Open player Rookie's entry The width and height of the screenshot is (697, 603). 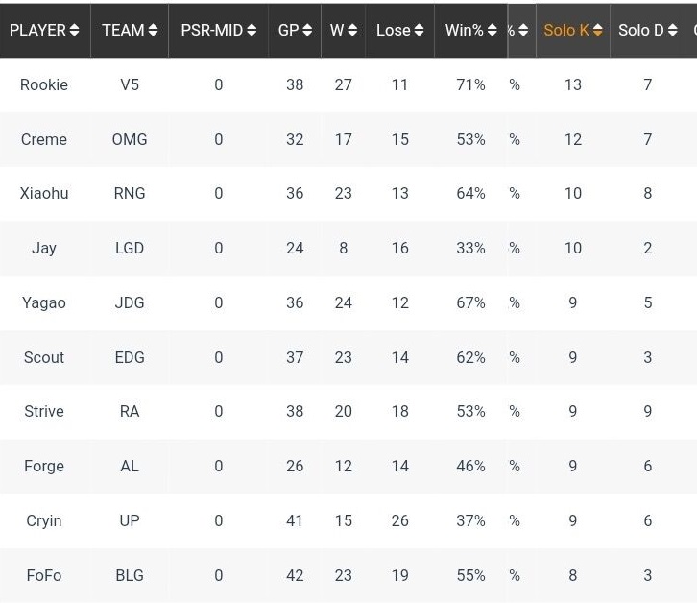pos(44,84)
